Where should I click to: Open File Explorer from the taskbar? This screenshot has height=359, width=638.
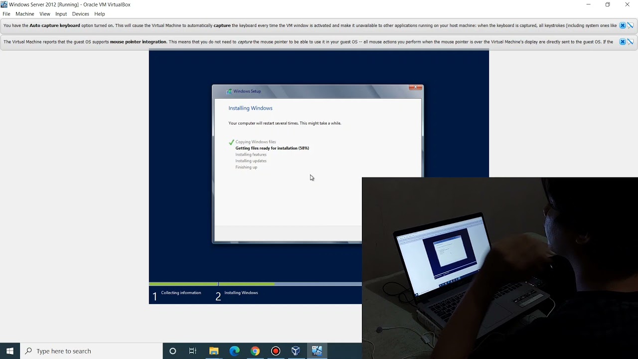(214, 351)
